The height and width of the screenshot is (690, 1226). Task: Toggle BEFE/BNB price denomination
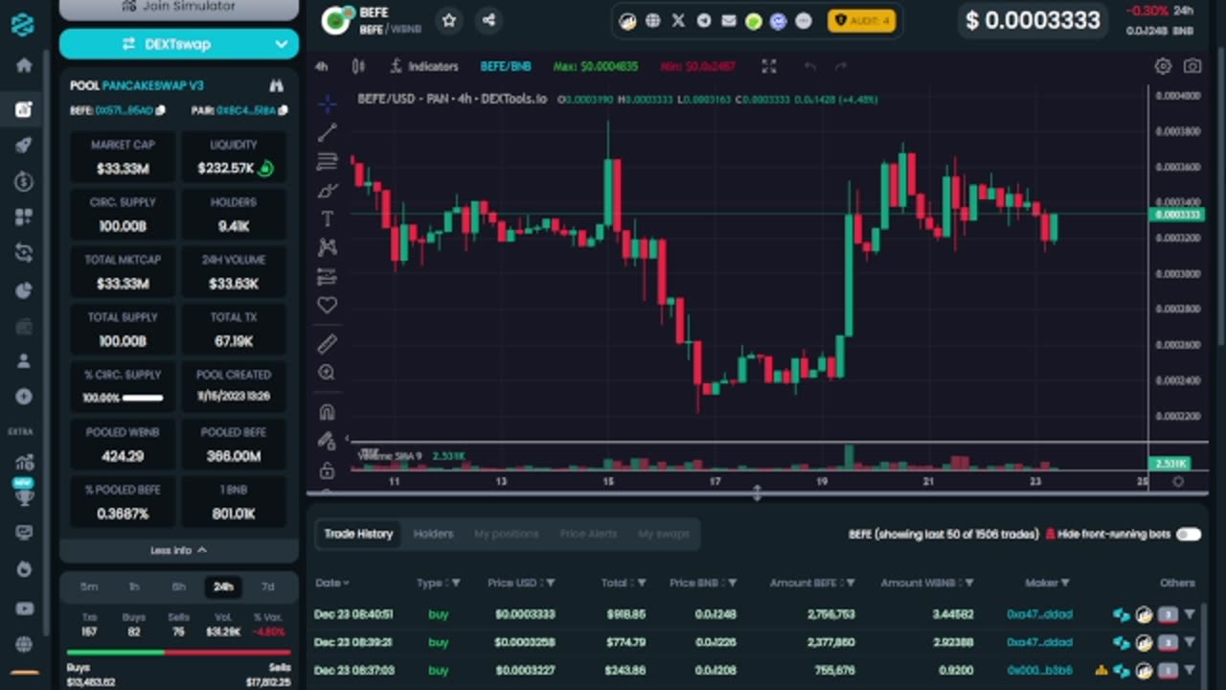(x=506, y=66)
